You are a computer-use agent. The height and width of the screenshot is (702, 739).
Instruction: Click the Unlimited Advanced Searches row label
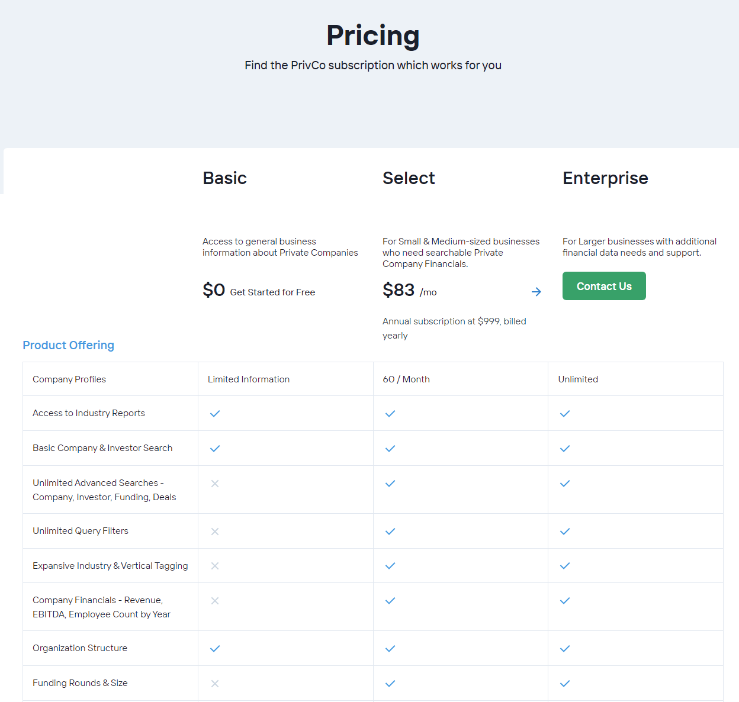[104, 490]
